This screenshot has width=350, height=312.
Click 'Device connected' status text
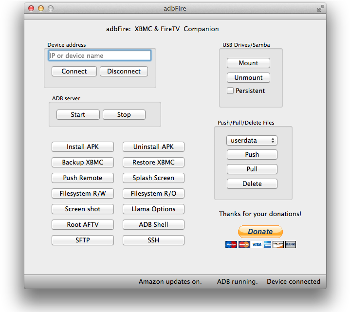pyautogui.click(x=294, y=281)
